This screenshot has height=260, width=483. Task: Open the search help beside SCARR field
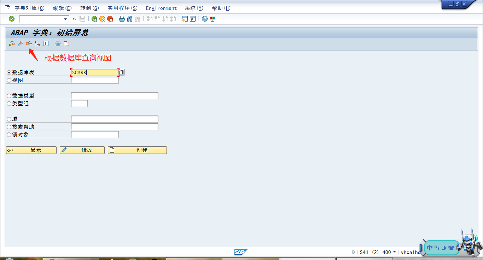122,72
